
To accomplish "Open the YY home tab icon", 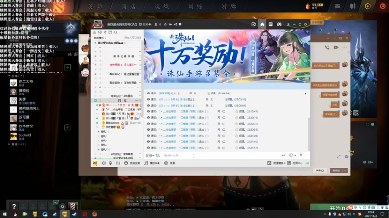I will (262, 24).
